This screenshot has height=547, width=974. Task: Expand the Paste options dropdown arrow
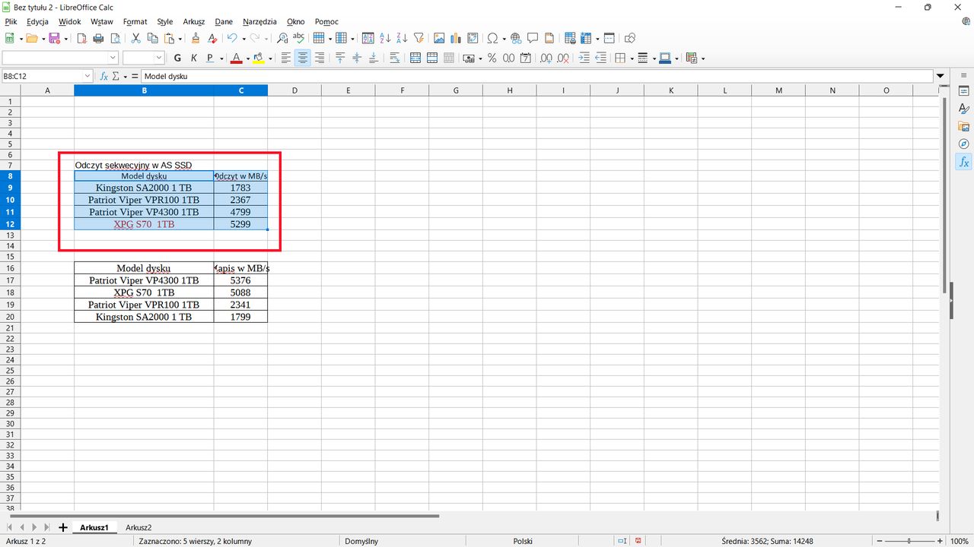coord(180,39)
